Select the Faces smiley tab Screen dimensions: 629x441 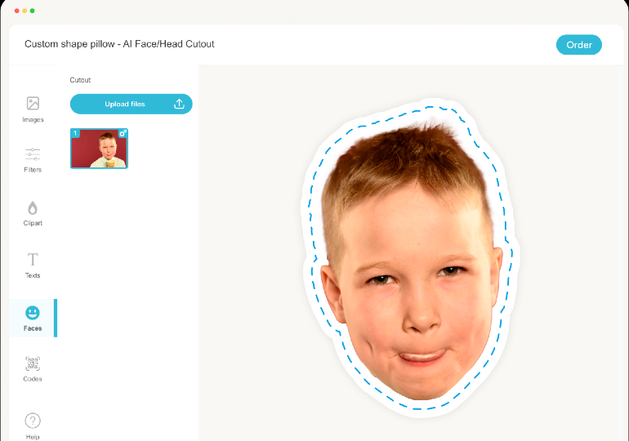coord(33,318)
